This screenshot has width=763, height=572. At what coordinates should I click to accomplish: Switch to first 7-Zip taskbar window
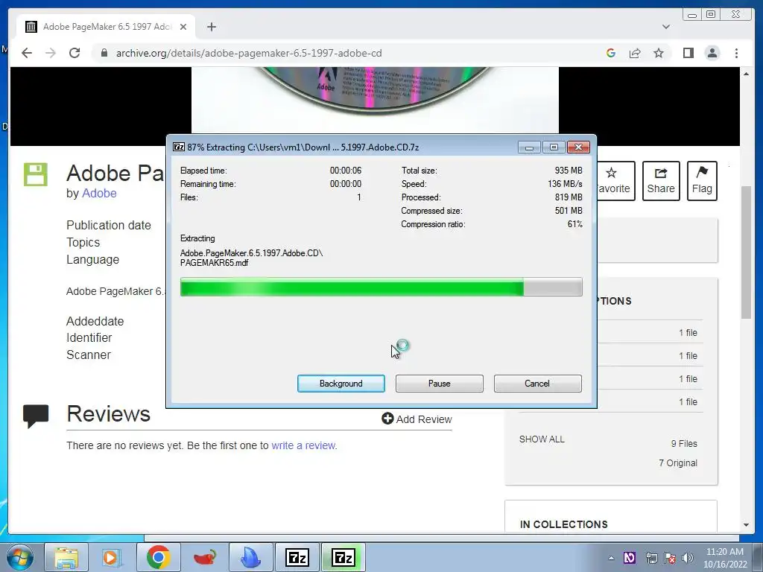297,557
